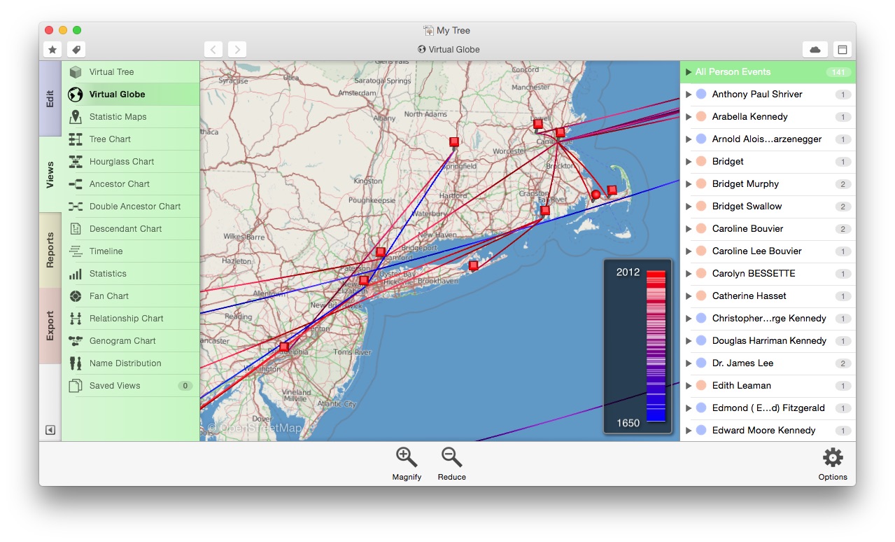Select Catherine Hasset in person list
The height and width of the screenshot is (542, 895).
[x=768, y=296]
